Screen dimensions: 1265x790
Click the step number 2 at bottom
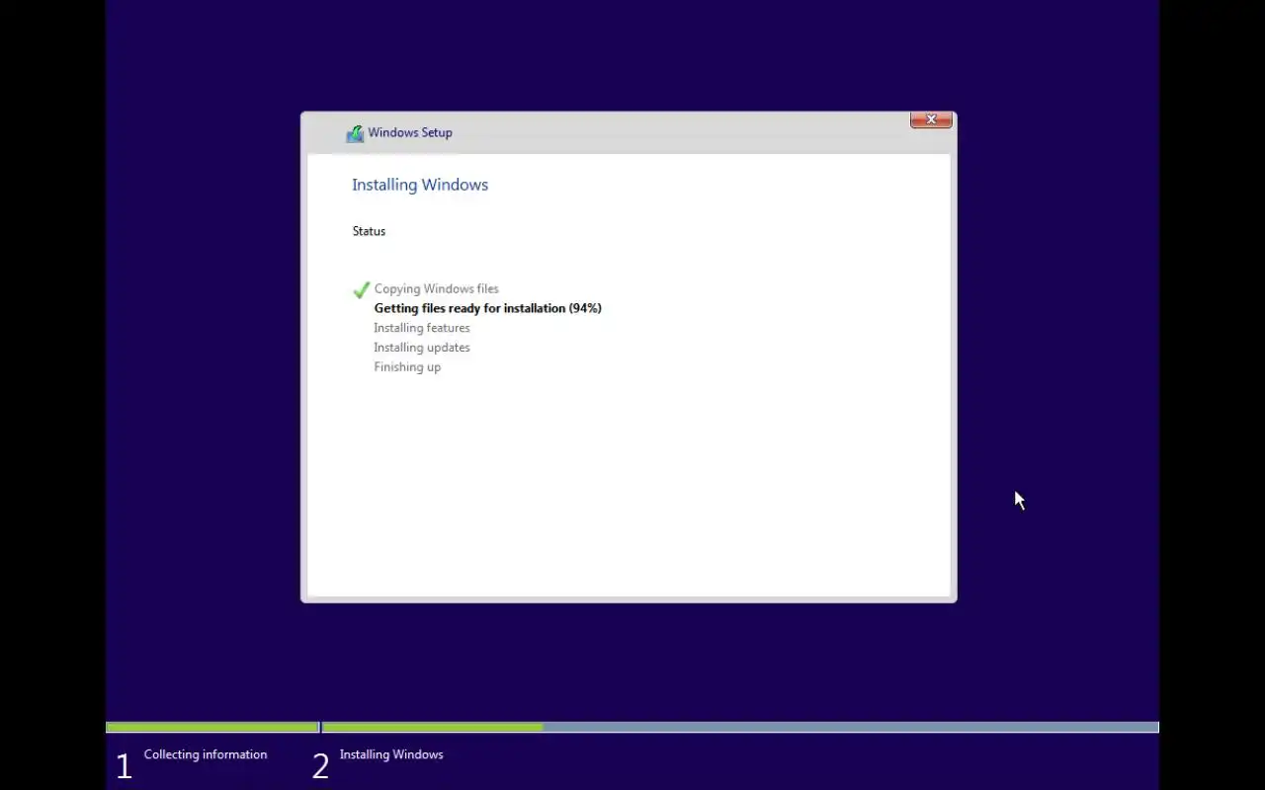click(x=320, y=766)
